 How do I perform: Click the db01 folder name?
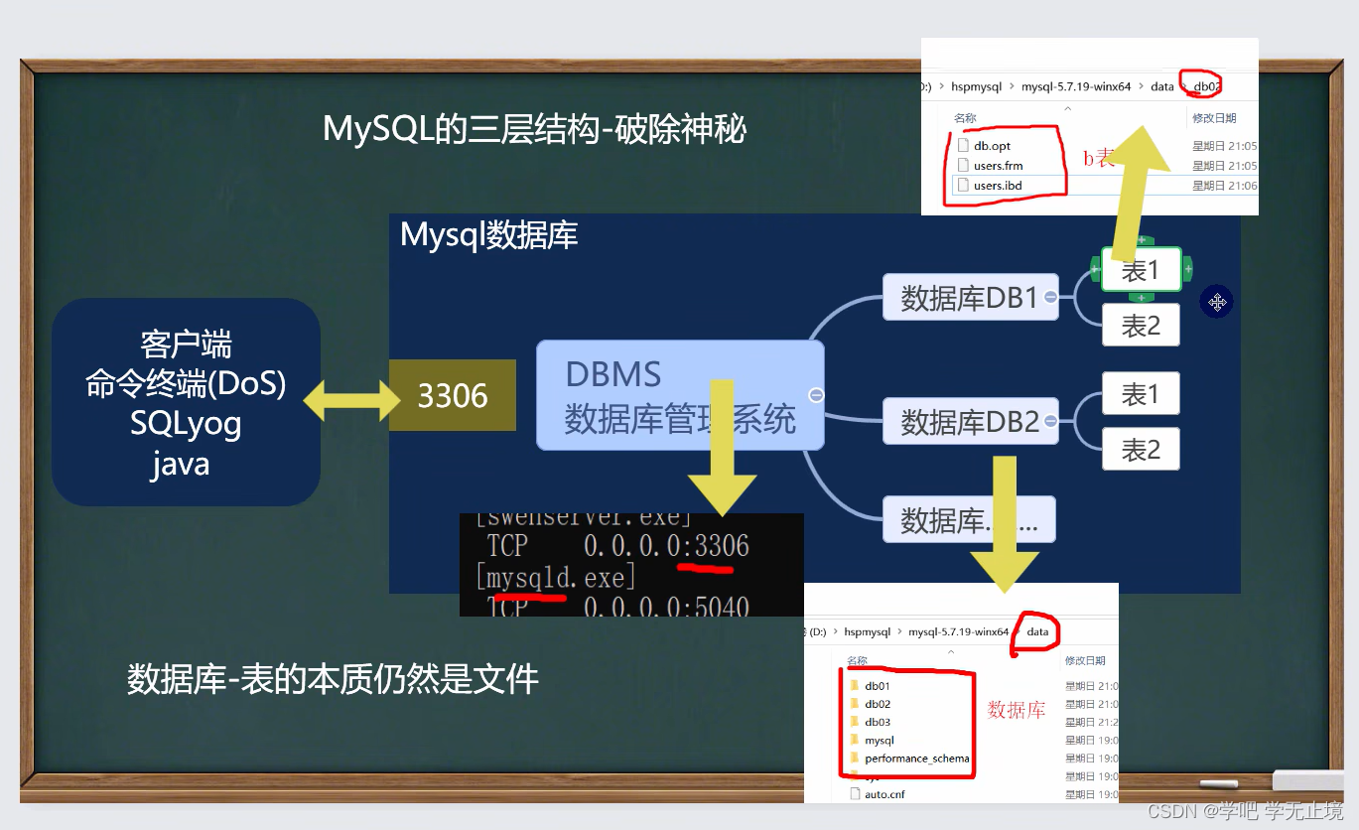pos(878,686)
